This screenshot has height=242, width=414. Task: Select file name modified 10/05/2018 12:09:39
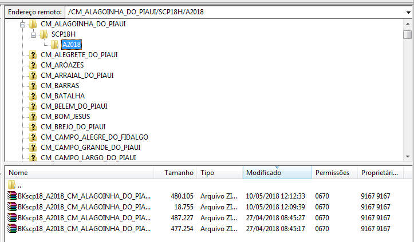[x=84, y=207]
